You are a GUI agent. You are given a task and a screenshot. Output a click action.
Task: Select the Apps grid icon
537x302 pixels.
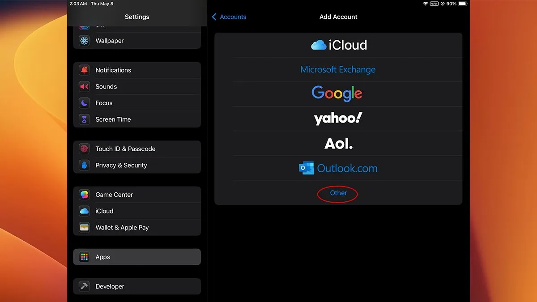click(84, 257)
